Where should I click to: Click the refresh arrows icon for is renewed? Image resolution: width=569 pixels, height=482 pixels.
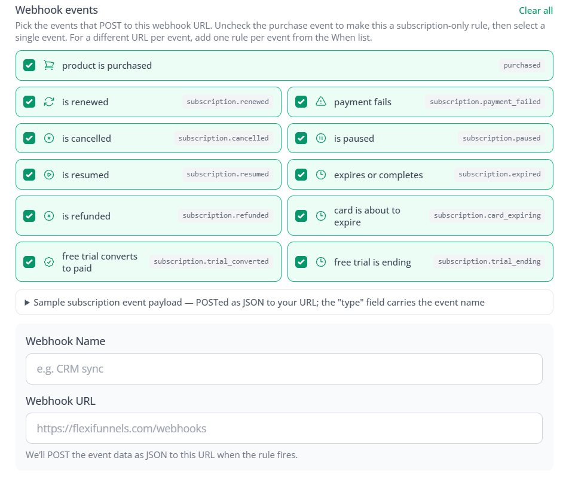pos(49,102)
